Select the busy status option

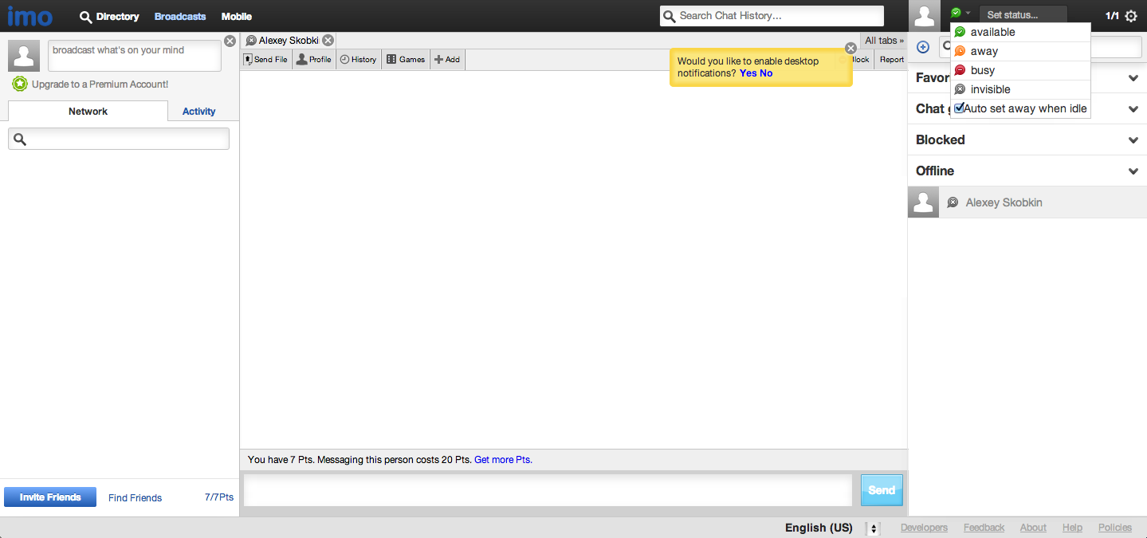coord(1020,70)
